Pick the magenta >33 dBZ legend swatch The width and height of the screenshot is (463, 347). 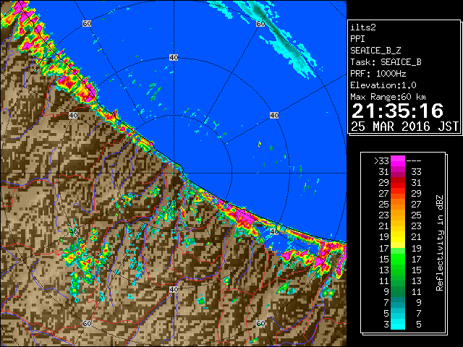[398, 160]
